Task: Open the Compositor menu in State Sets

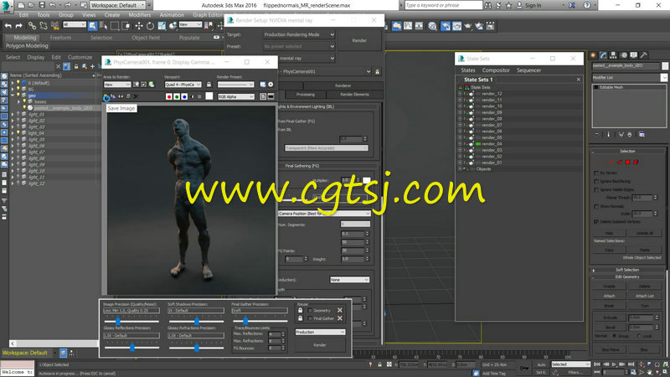Action: [496, 70]
